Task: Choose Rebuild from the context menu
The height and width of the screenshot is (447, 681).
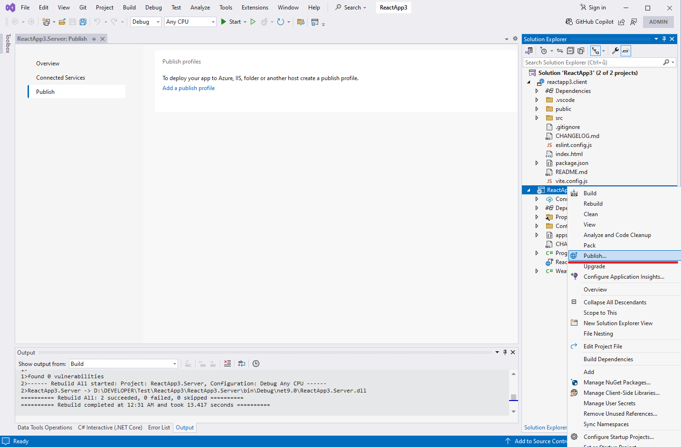Action: [624, 204]
